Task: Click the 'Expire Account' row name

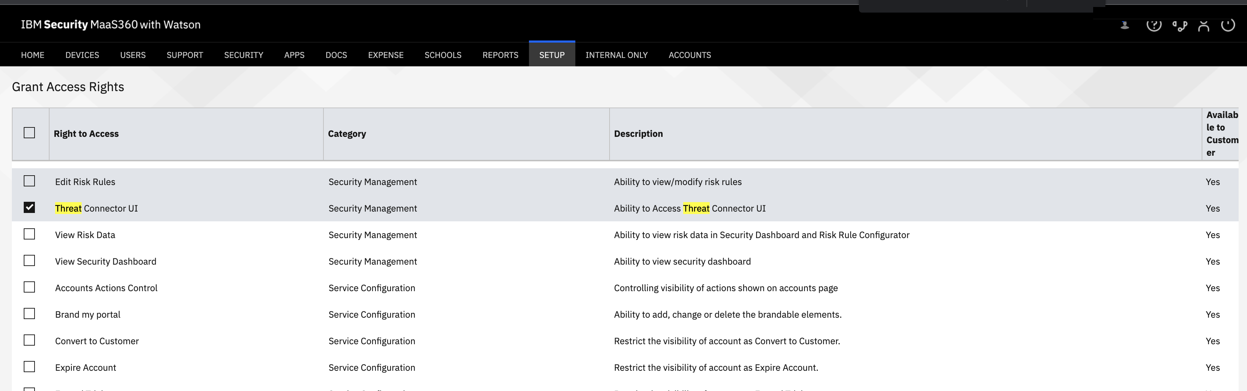Action: coord(86,368)
